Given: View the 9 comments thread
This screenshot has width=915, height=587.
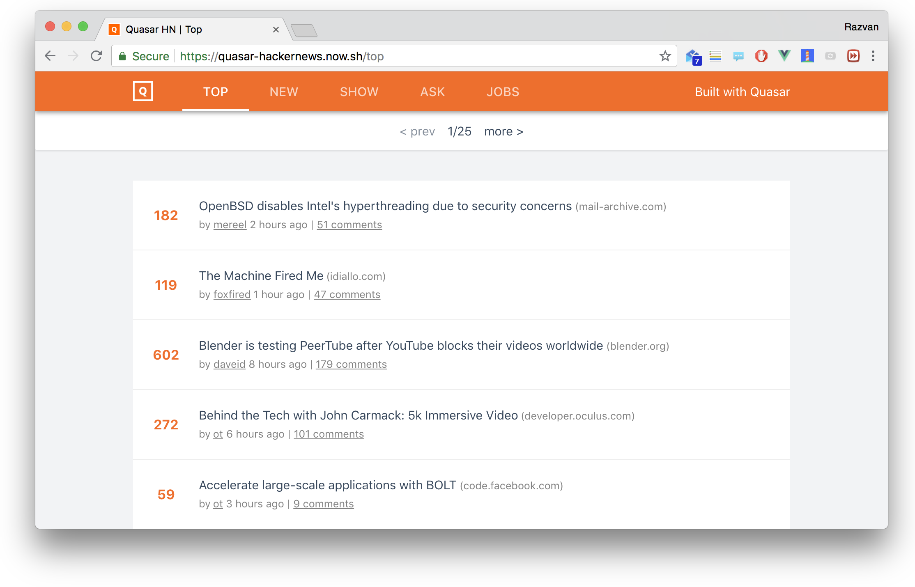Looking at the screenshot, I should pos(324,504).
